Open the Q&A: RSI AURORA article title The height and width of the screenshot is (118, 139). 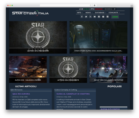coord(21,94)
